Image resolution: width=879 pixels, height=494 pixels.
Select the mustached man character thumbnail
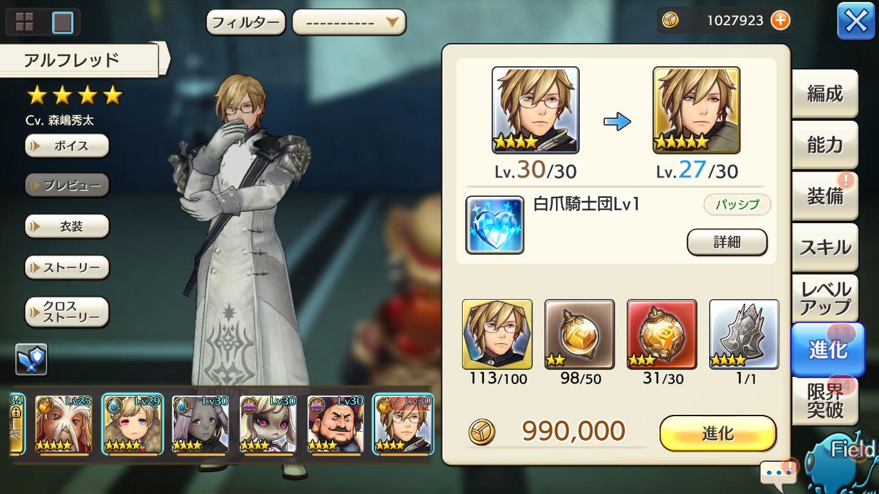click(335, 425)
